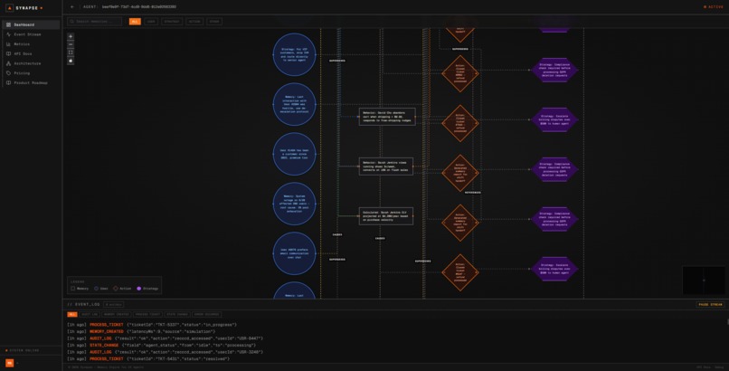This screenshot has height=371, width=729.
Task: Select the prefers email communication user node
Action: (x=294, y=253)
